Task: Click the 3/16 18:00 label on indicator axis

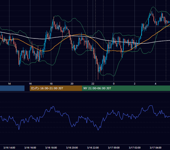Action: click(51, 147)
